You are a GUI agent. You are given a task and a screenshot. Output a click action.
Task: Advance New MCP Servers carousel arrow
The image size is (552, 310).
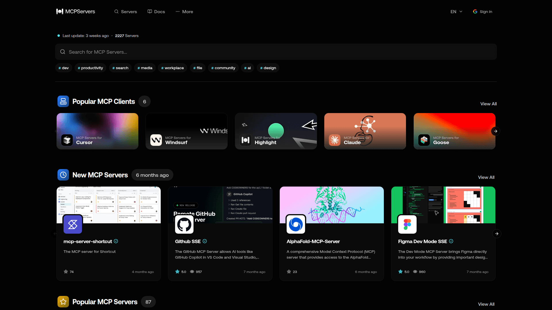pyautogui.click(x=497, y=234)
